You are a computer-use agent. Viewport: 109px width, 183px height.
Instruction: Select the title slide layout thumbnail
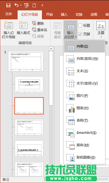29,84
